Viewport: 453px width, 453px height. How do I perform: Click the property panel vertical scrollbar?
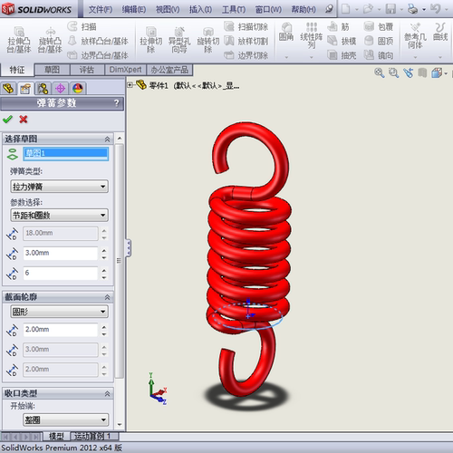120,260
